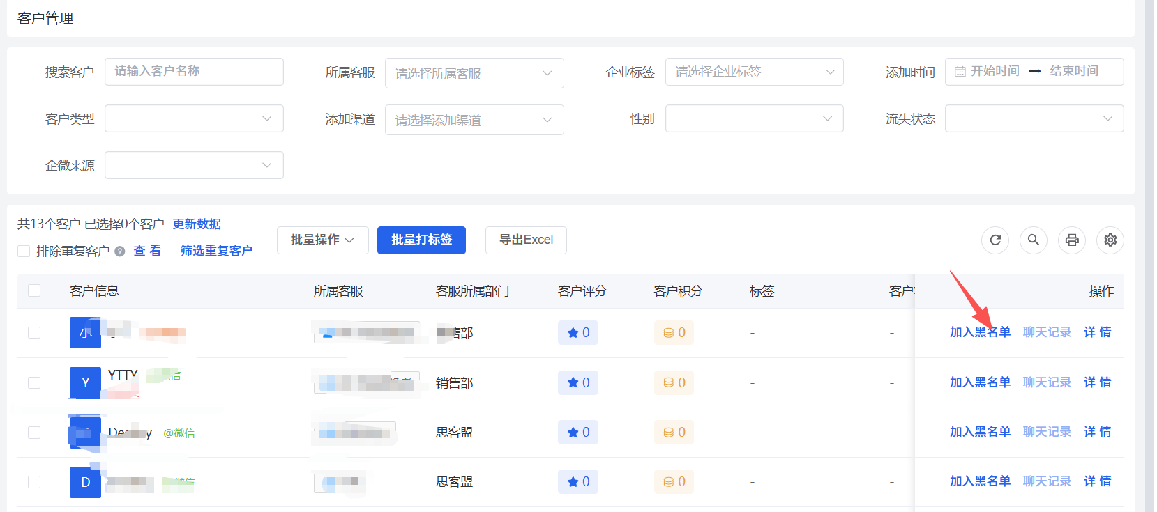This screenshot has width=1157, height=512.
Task: View 详情 in the D avatar row
Action: (1098, 481)
